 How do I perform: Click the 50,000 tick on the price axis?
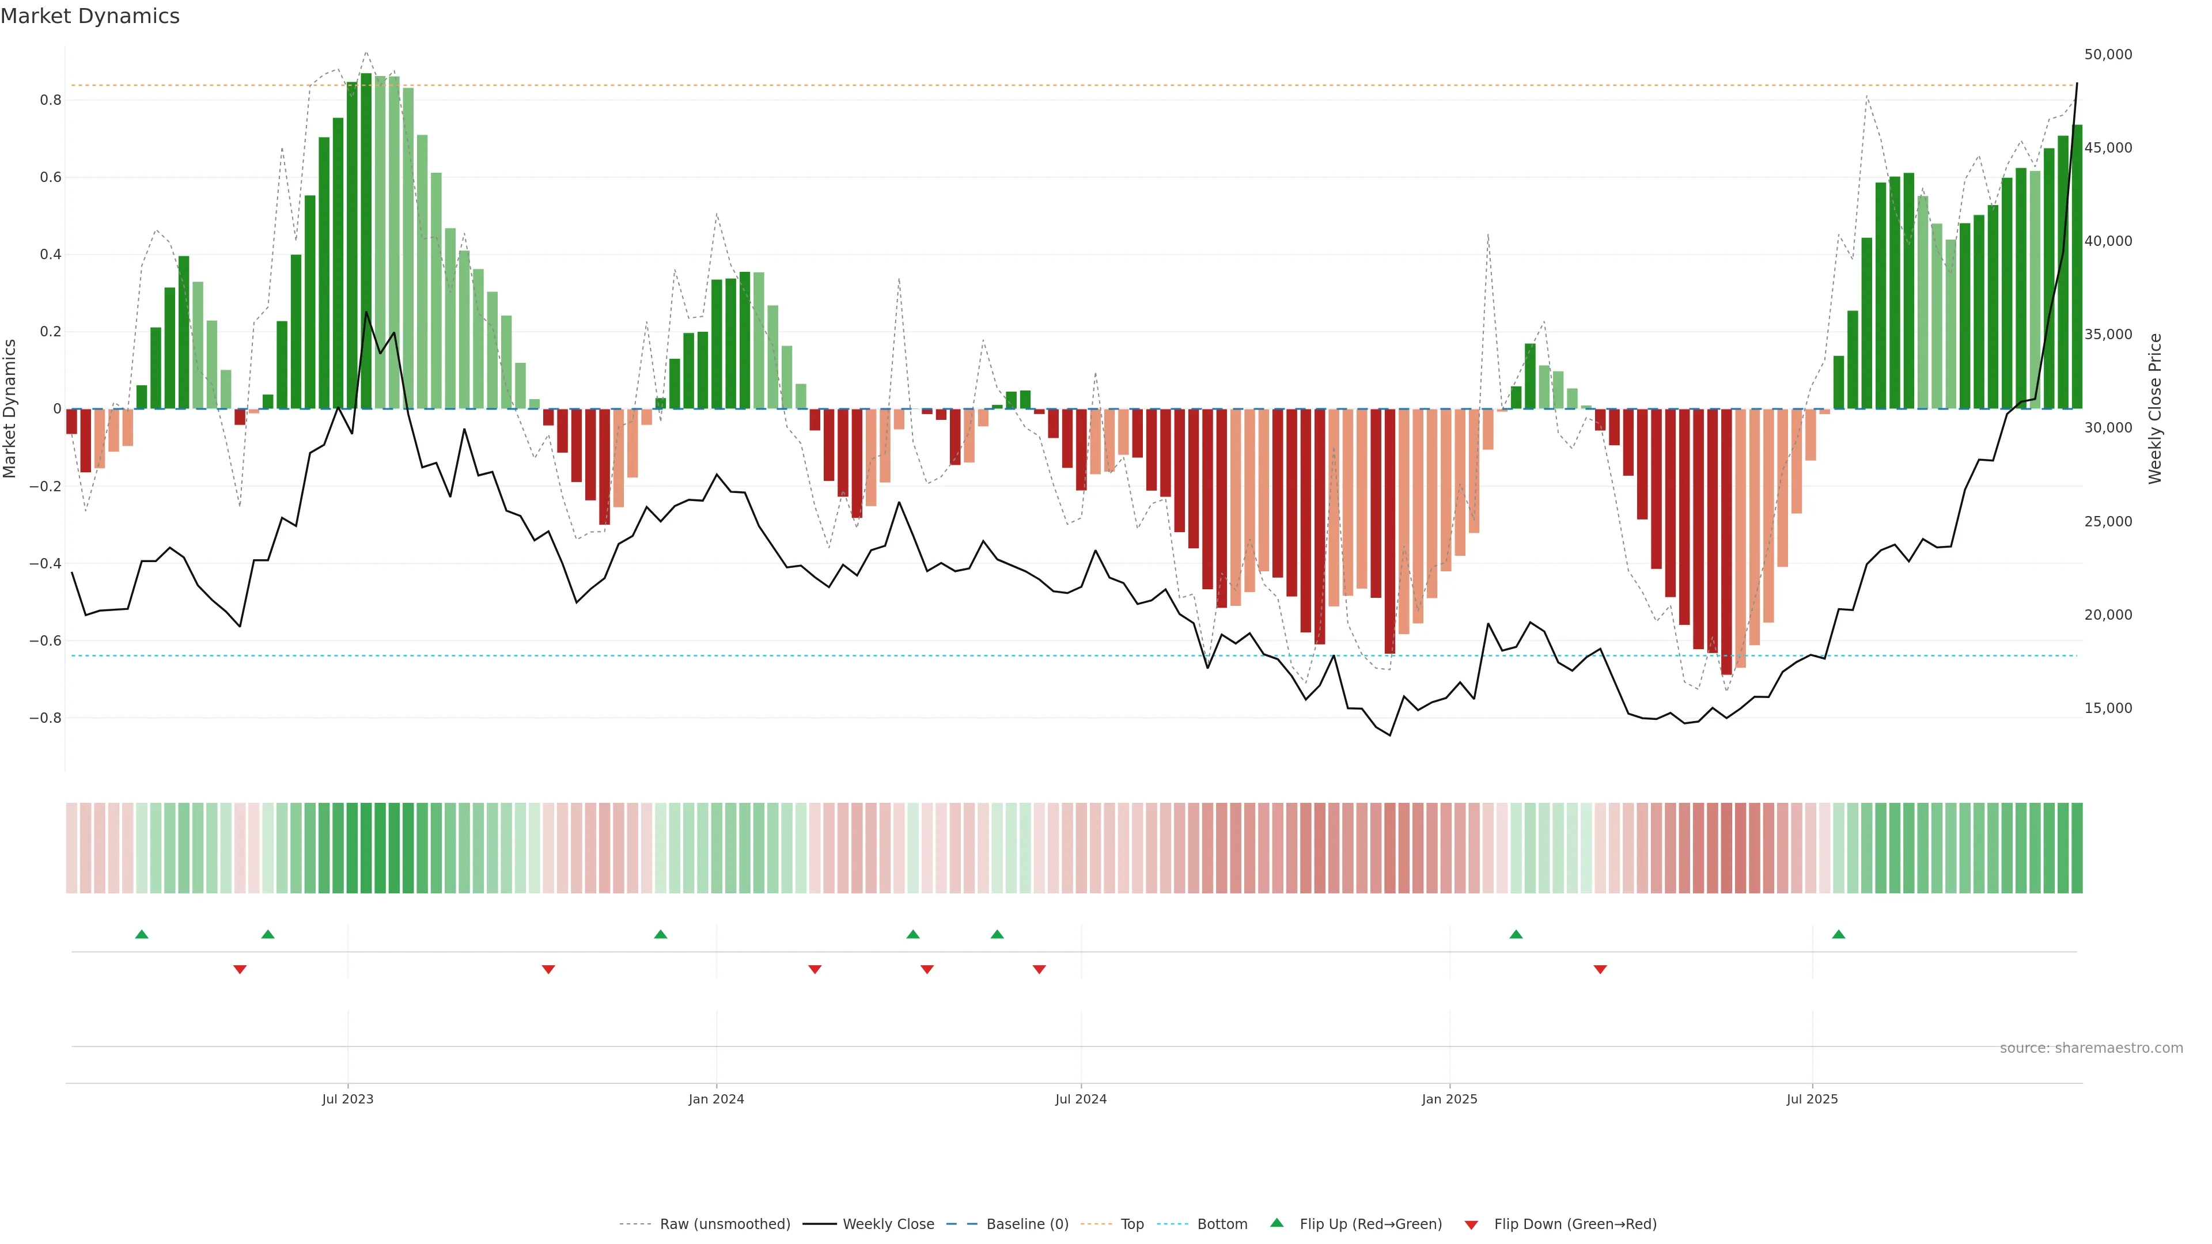pyautogui.click(x=2107, y=54)
